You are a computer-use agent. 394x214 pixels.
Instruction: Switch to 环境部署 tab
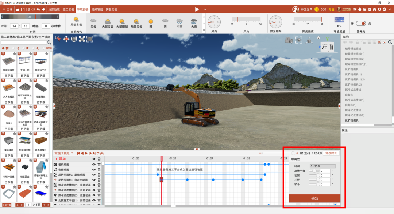coord(83,9)
